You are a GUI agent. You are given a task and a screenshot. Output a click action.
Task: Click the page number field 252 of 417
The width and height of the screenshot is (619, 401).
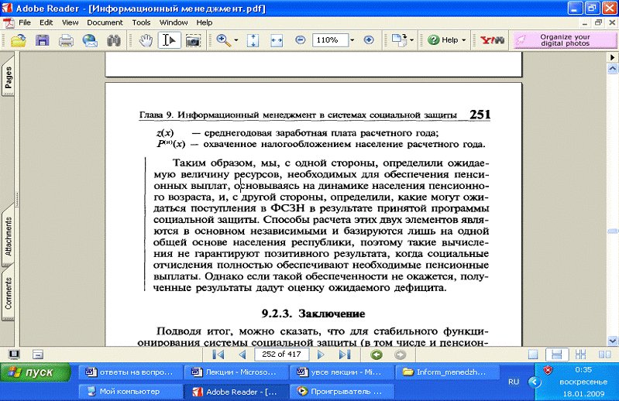tap(282, 355)
